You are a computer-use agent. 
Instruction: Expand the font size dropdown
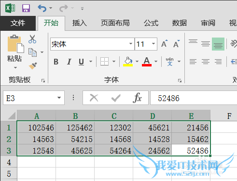[x=153, y=44]
